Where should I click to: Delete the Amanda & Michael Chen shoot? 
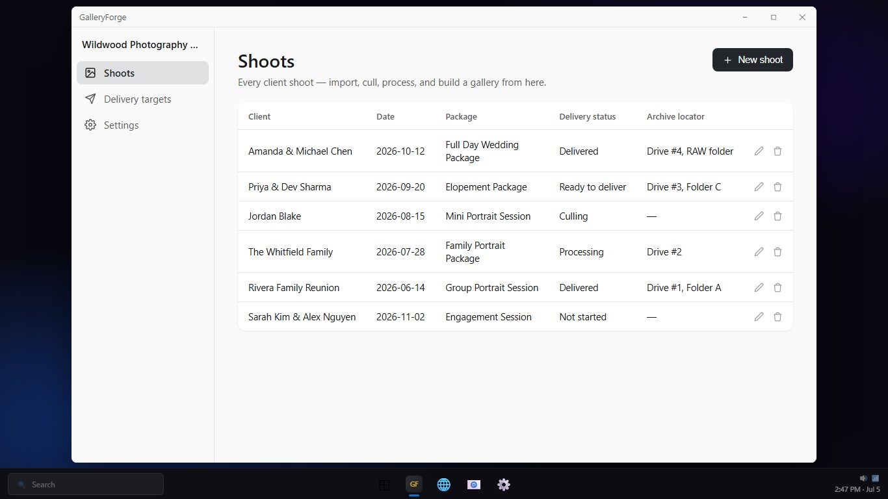coord(777,151)
